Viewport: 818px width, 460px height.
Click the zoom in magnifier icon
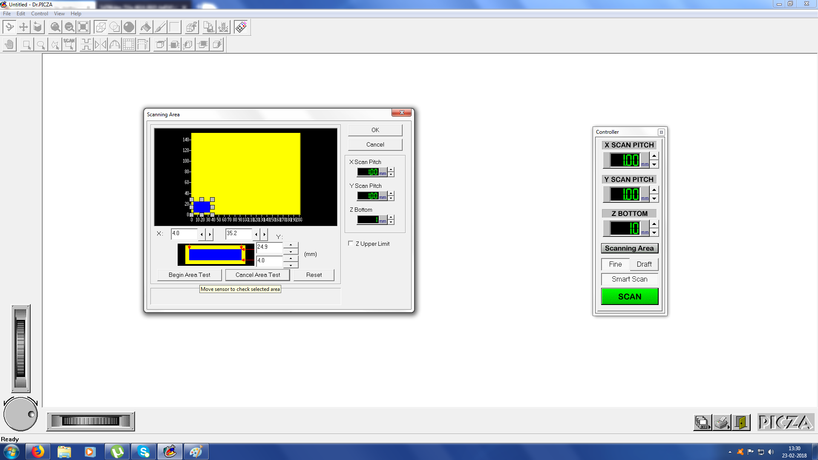click(55, 27)
